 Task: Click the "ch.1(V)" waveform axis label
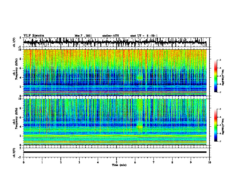coord(14,42)
